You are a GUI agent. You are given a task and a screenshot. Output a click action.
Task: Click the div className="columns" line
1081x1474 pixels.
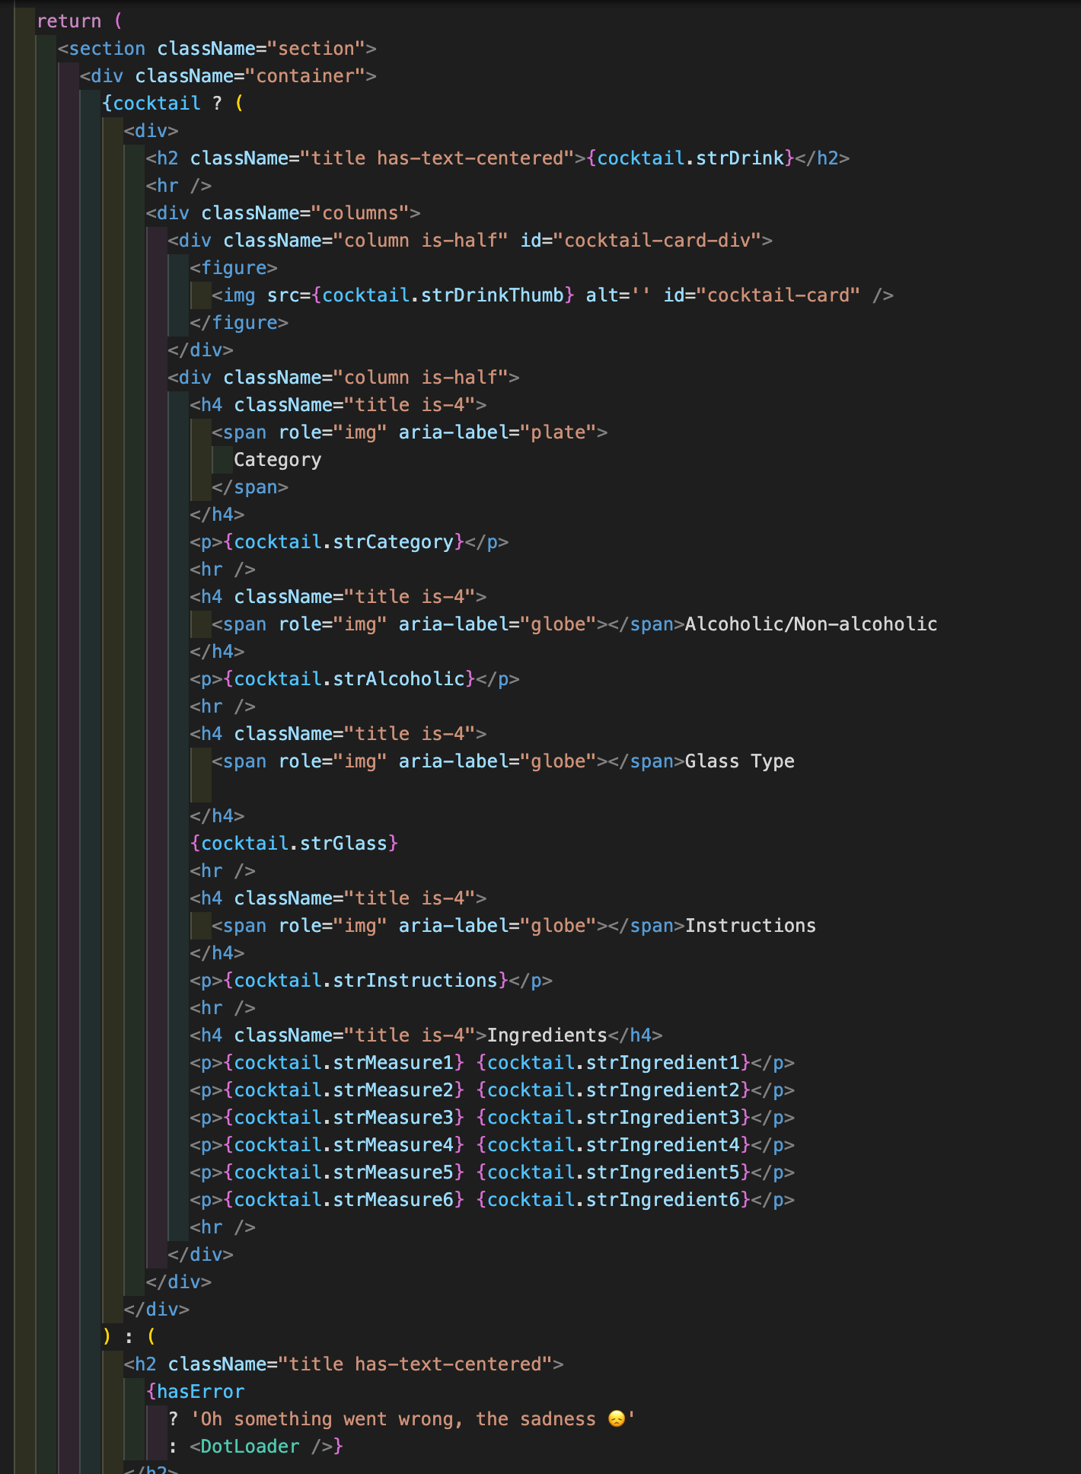[283, 213]
